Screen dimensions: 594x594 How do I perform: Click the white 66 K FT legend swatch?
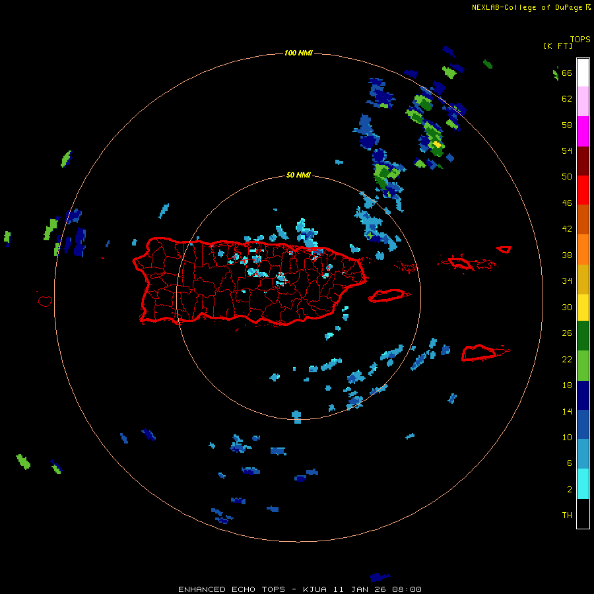583,73
